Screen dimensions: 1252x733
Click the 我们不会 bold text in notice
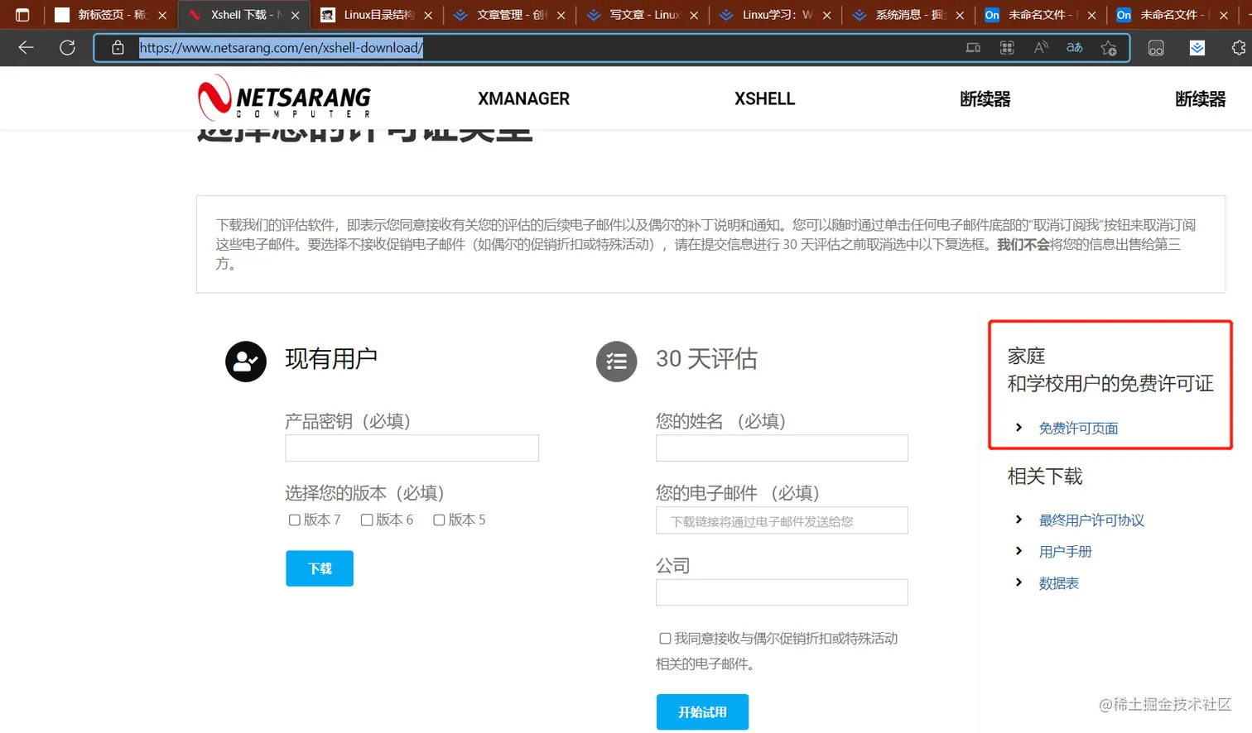click(1023, 245)
